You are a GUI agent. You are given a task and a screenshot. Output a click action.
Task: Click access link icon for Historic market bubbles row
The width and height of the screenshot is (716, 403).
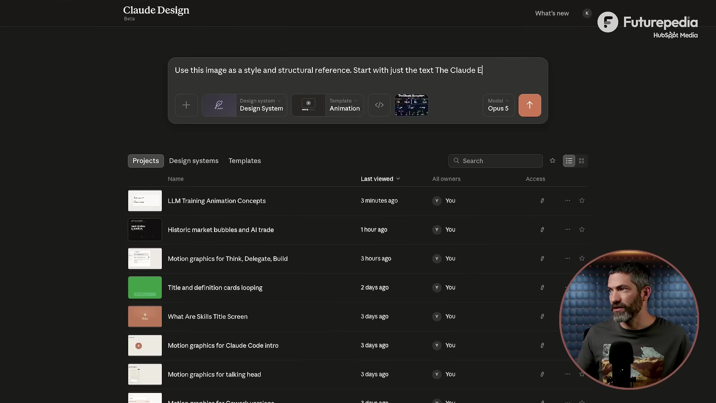(x=542, y=229)
